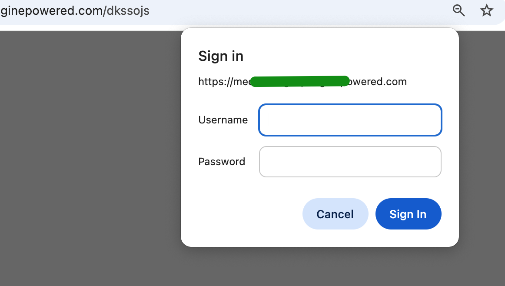This screenshot has height=286, width=505.
Task: Click the dimmed gray page below the dialog
Action: click(319, 267)
